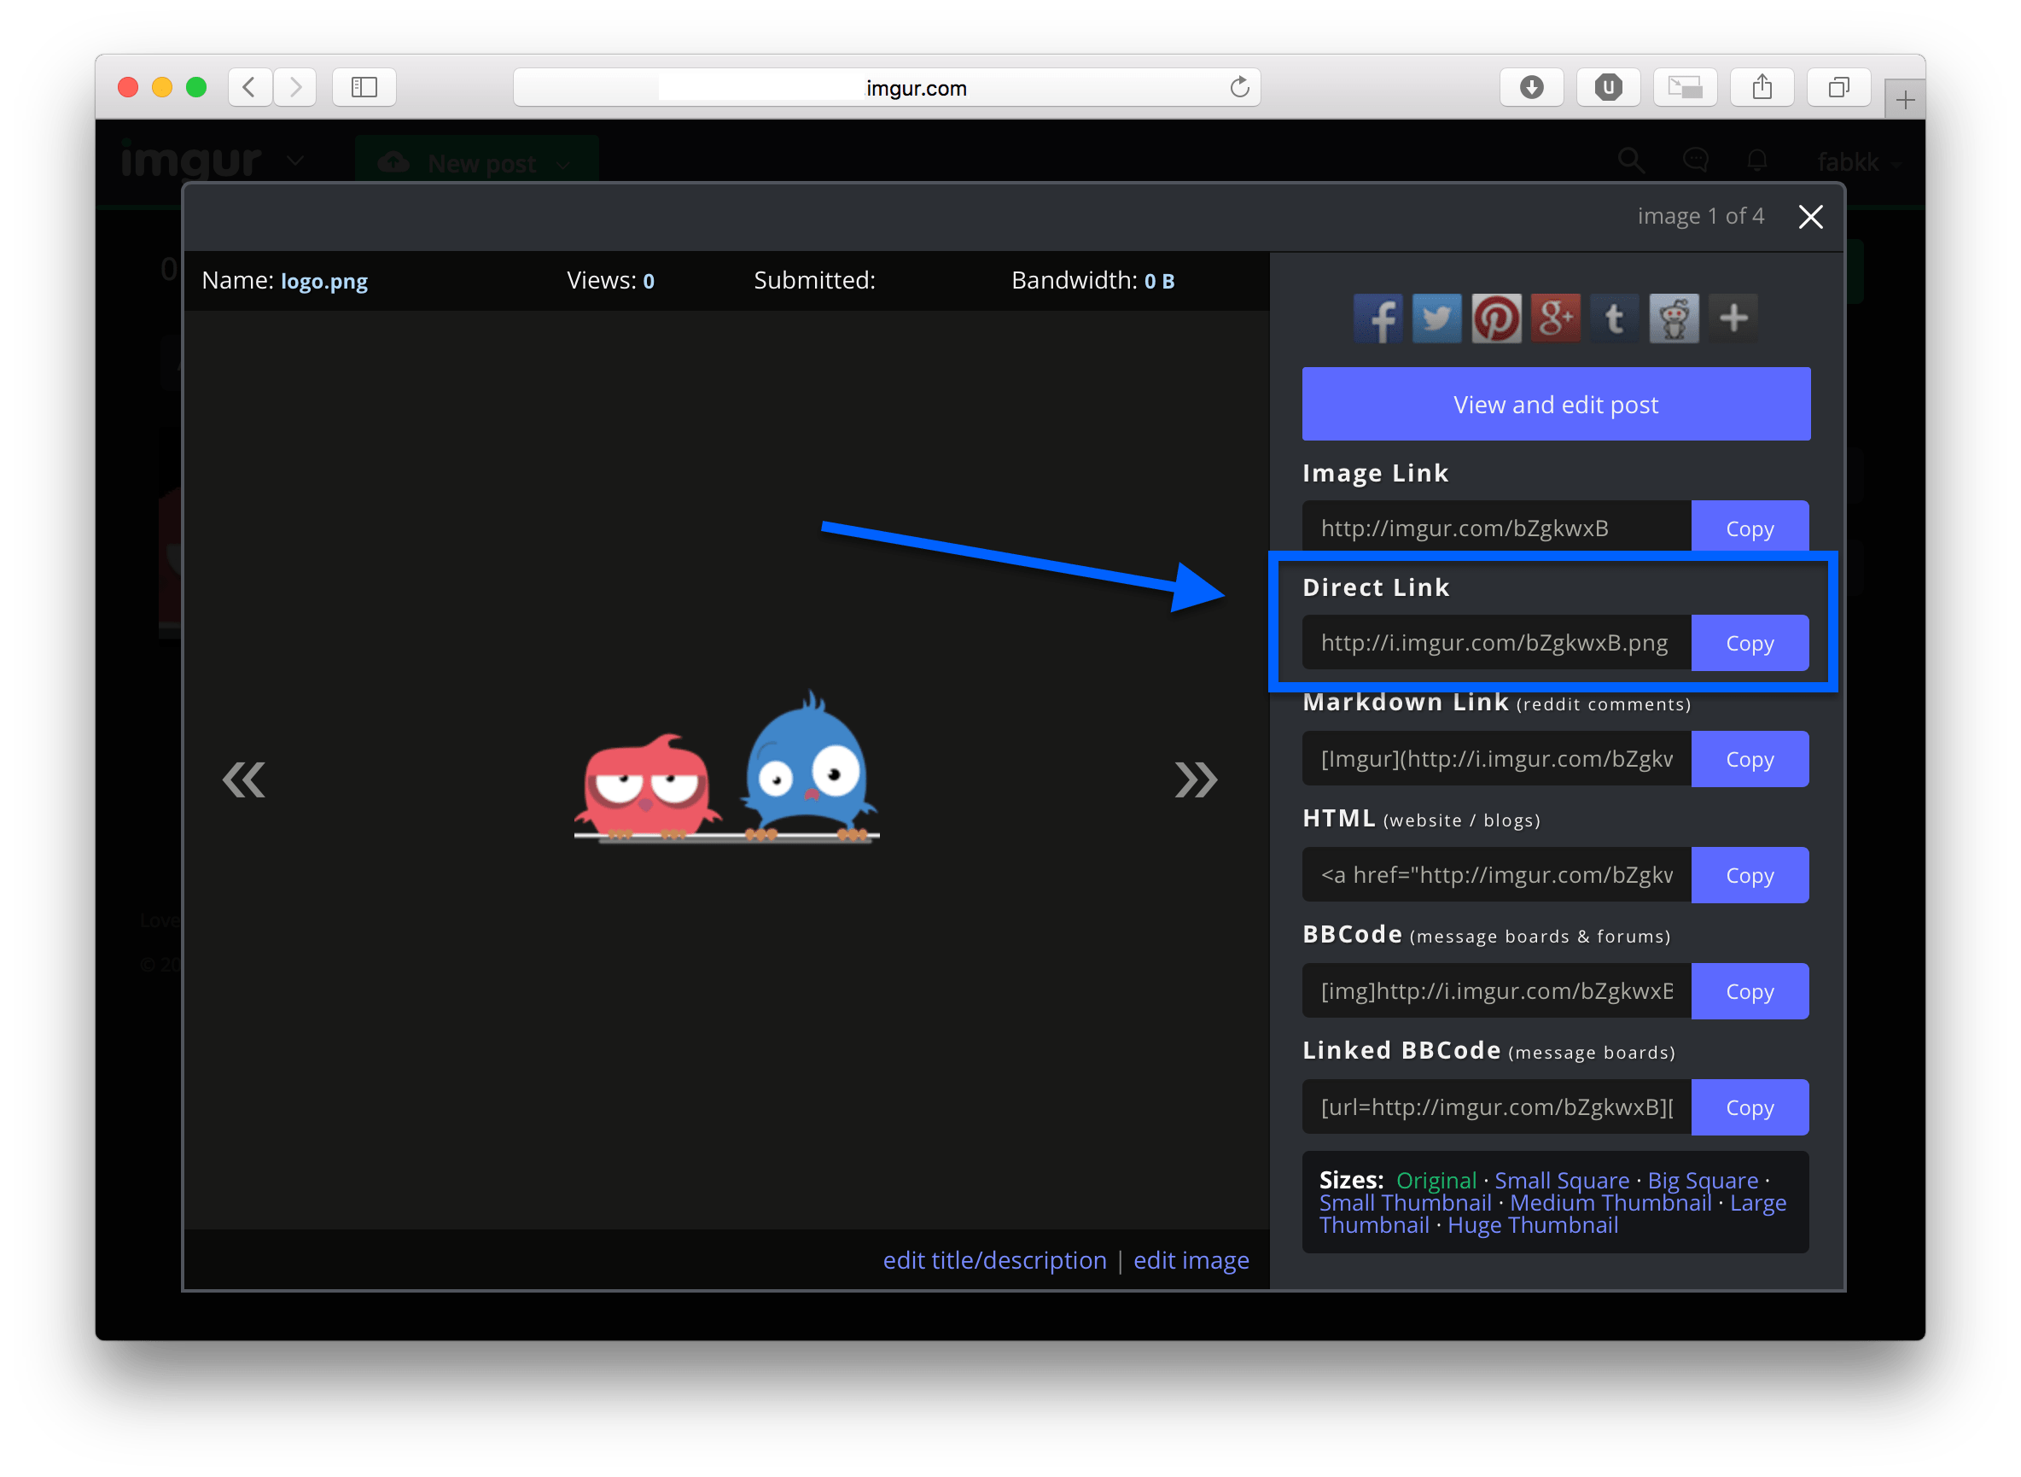
Task: Choose the Huge Thumbnail size link
Action: (1532, 1225)
